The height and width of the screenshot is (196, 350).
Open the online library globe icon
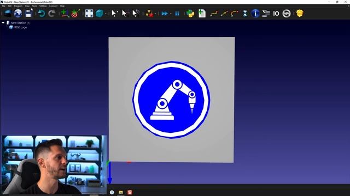tap(18, 13)
